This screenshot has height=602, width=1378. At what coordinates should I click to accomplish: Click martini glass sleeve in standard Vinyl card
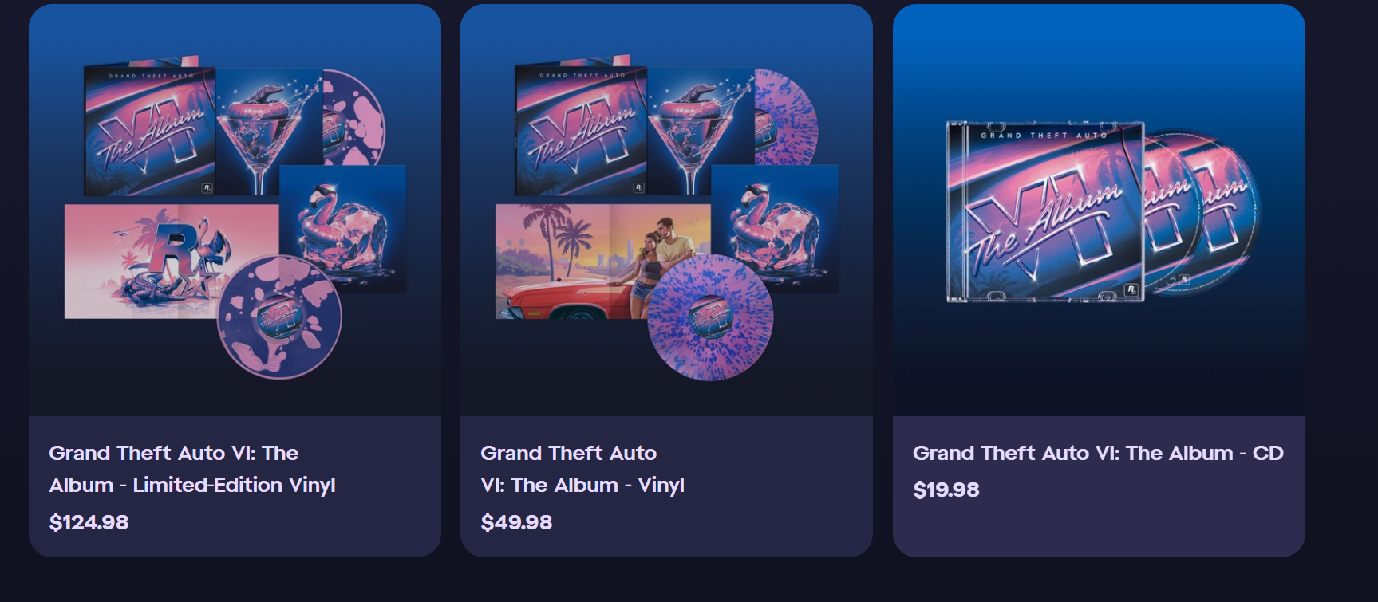[701, 132]
